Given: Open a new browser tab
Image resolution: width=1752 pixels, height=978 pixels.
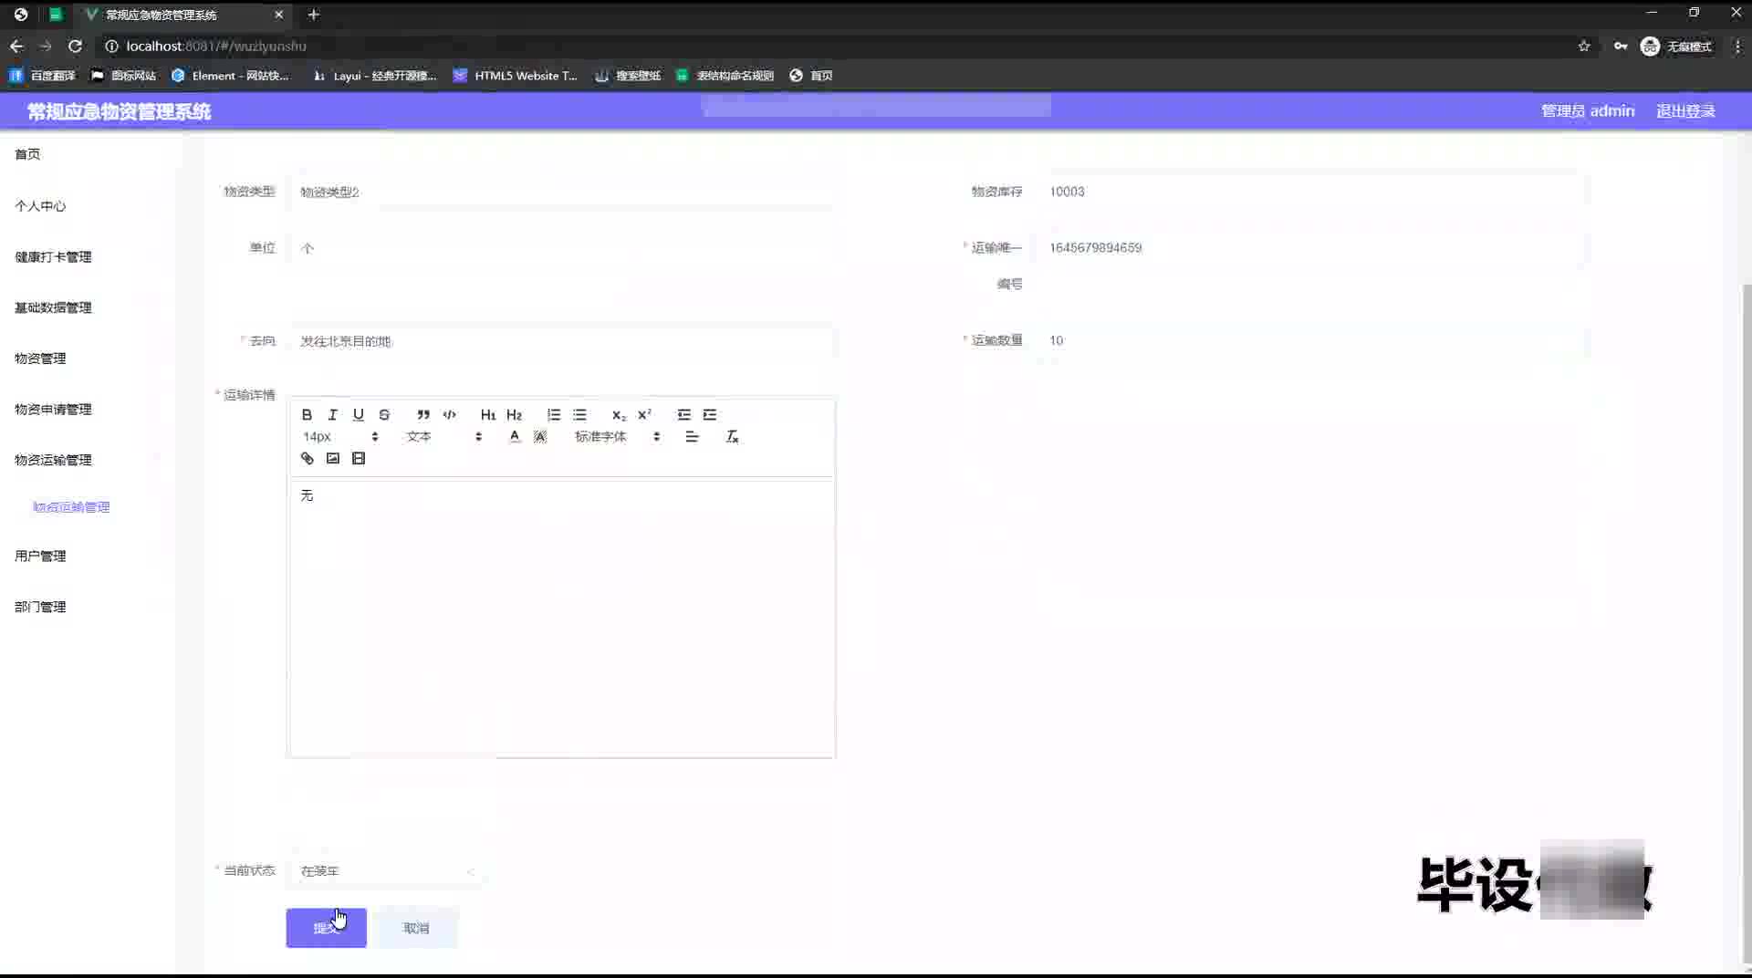Looking at the screenshot, I should pyautogui.click(x=313, y=15).
